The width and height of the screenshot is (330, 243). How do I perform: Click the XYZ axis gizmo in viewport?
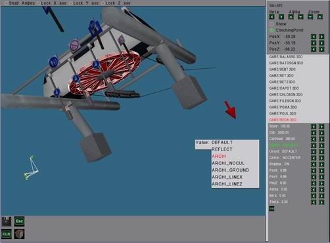(x=31, y=168)
